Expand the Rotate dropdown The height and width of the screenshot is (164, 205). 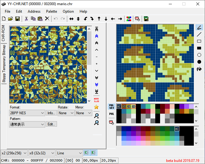(66, 113)
